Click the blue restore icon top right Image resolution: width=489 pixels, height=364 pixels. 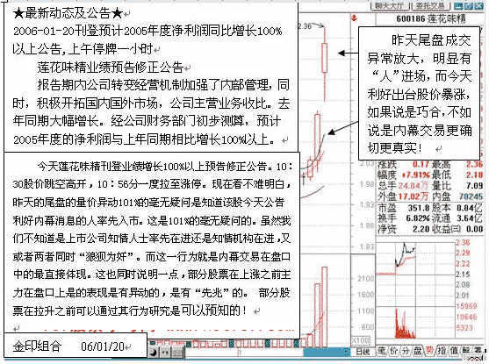469,6
